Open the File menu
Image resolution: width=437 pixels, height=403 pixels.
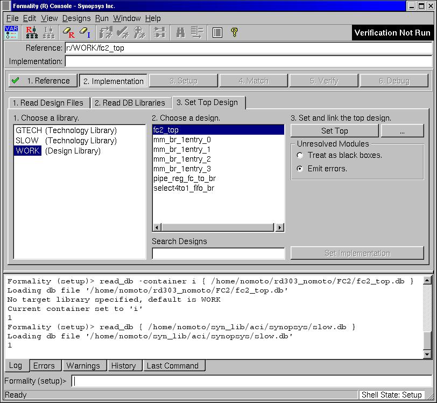(x=12, y=18)
